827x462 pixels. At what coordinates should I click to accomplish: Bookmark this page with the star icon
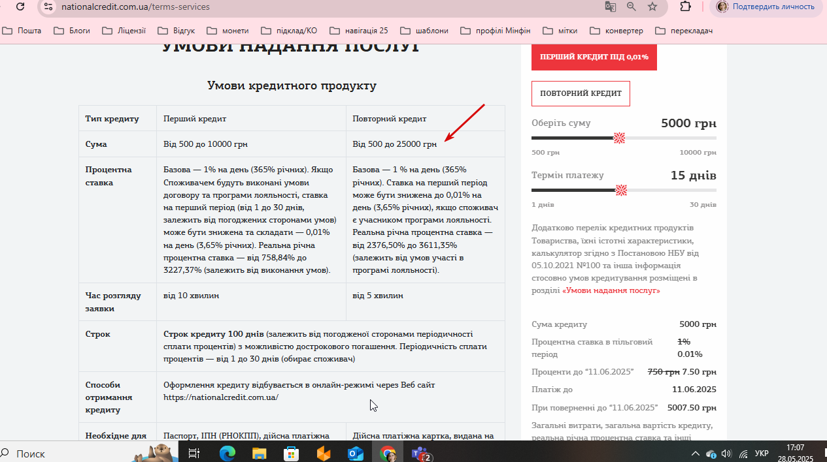[x=652, y=7]
